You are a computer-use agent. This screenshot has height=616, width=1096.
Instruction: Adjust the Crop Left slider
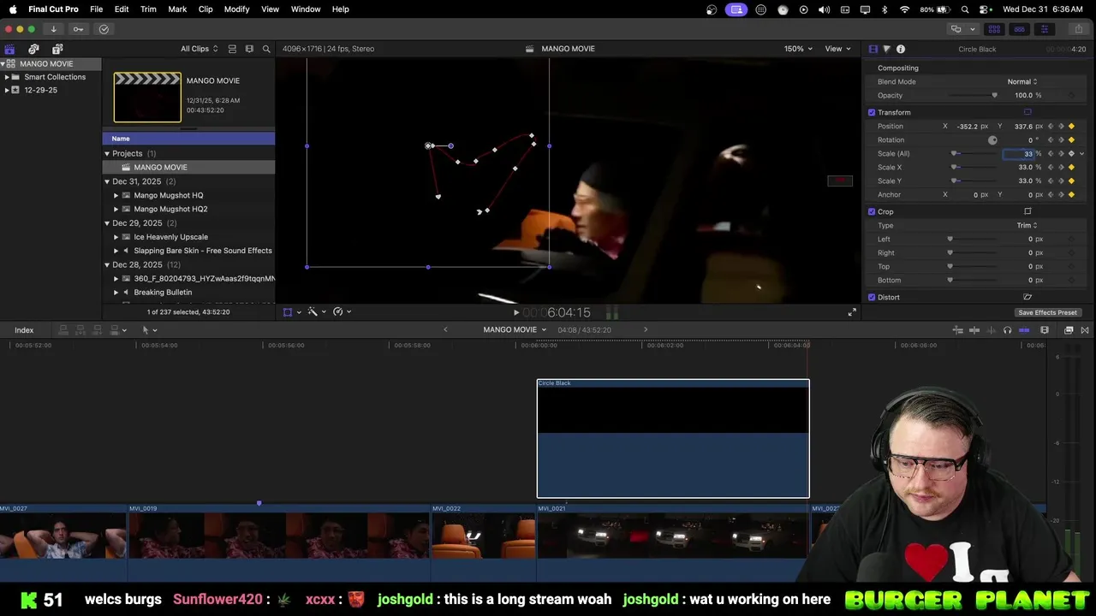(x=972, y=239)
